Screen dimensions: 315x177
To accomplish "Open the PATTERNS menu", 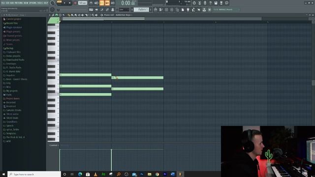I will pos(19,3).
